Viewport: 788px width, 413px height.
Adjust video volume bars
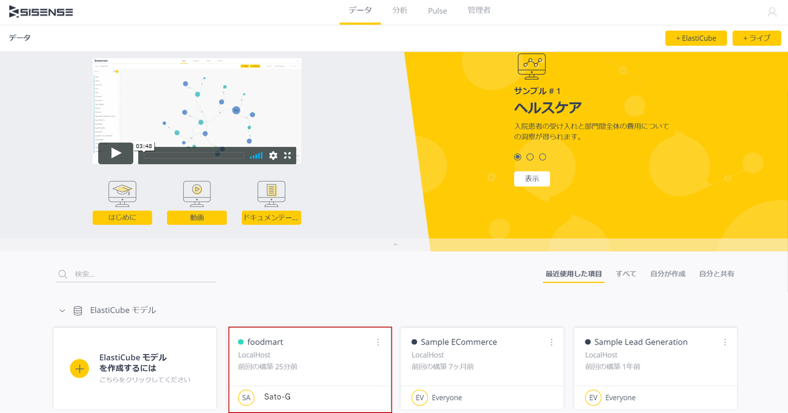click(x=256, y=156)
